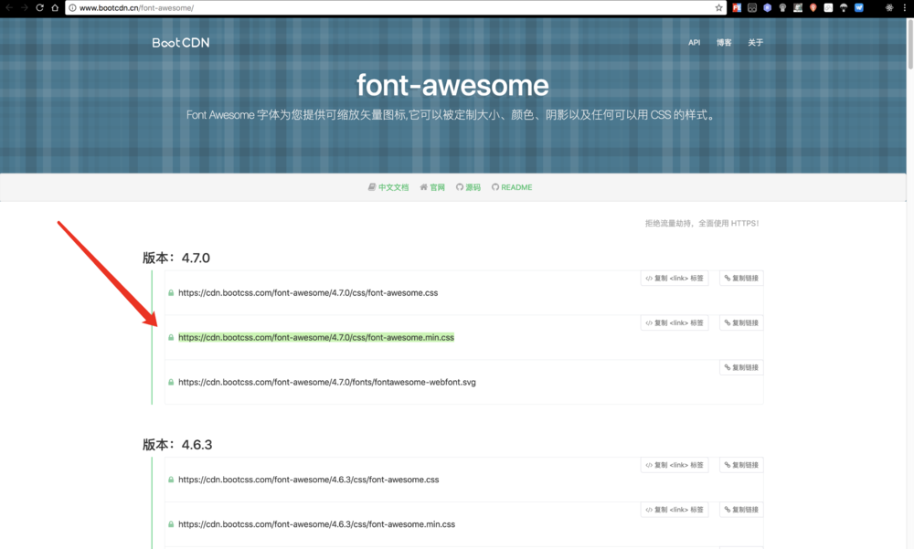Click the site info icon in address bar
Screen dimensions: 914x549
tap(72, 7)
